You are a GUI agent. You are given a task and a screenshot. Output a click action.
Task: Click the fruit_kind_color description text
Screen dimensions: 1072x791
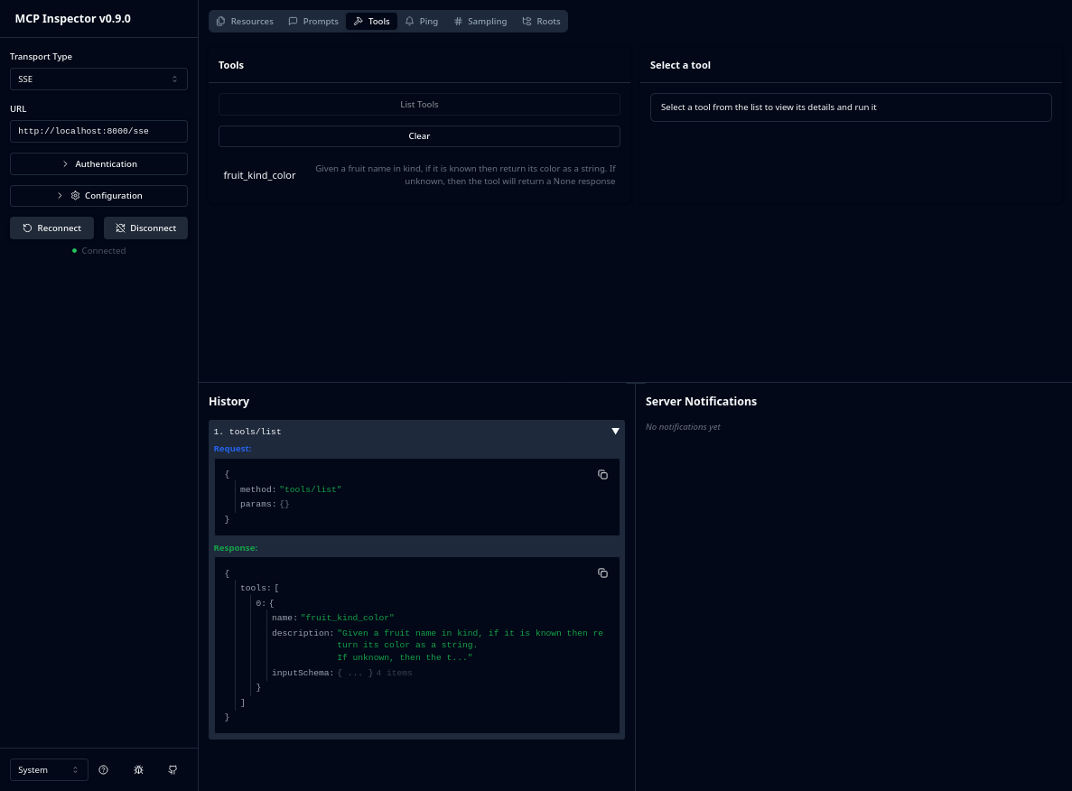click(x=465, y=175)
